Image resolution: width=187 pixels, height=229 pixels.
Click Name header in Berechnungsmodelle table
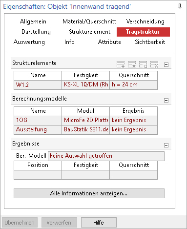(x=38, y=111)
